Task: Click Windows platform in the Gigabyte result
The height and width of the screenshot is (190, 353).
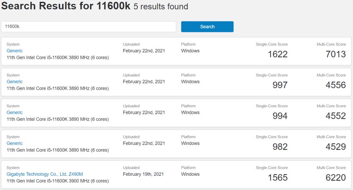Action: tap(190, 174)
